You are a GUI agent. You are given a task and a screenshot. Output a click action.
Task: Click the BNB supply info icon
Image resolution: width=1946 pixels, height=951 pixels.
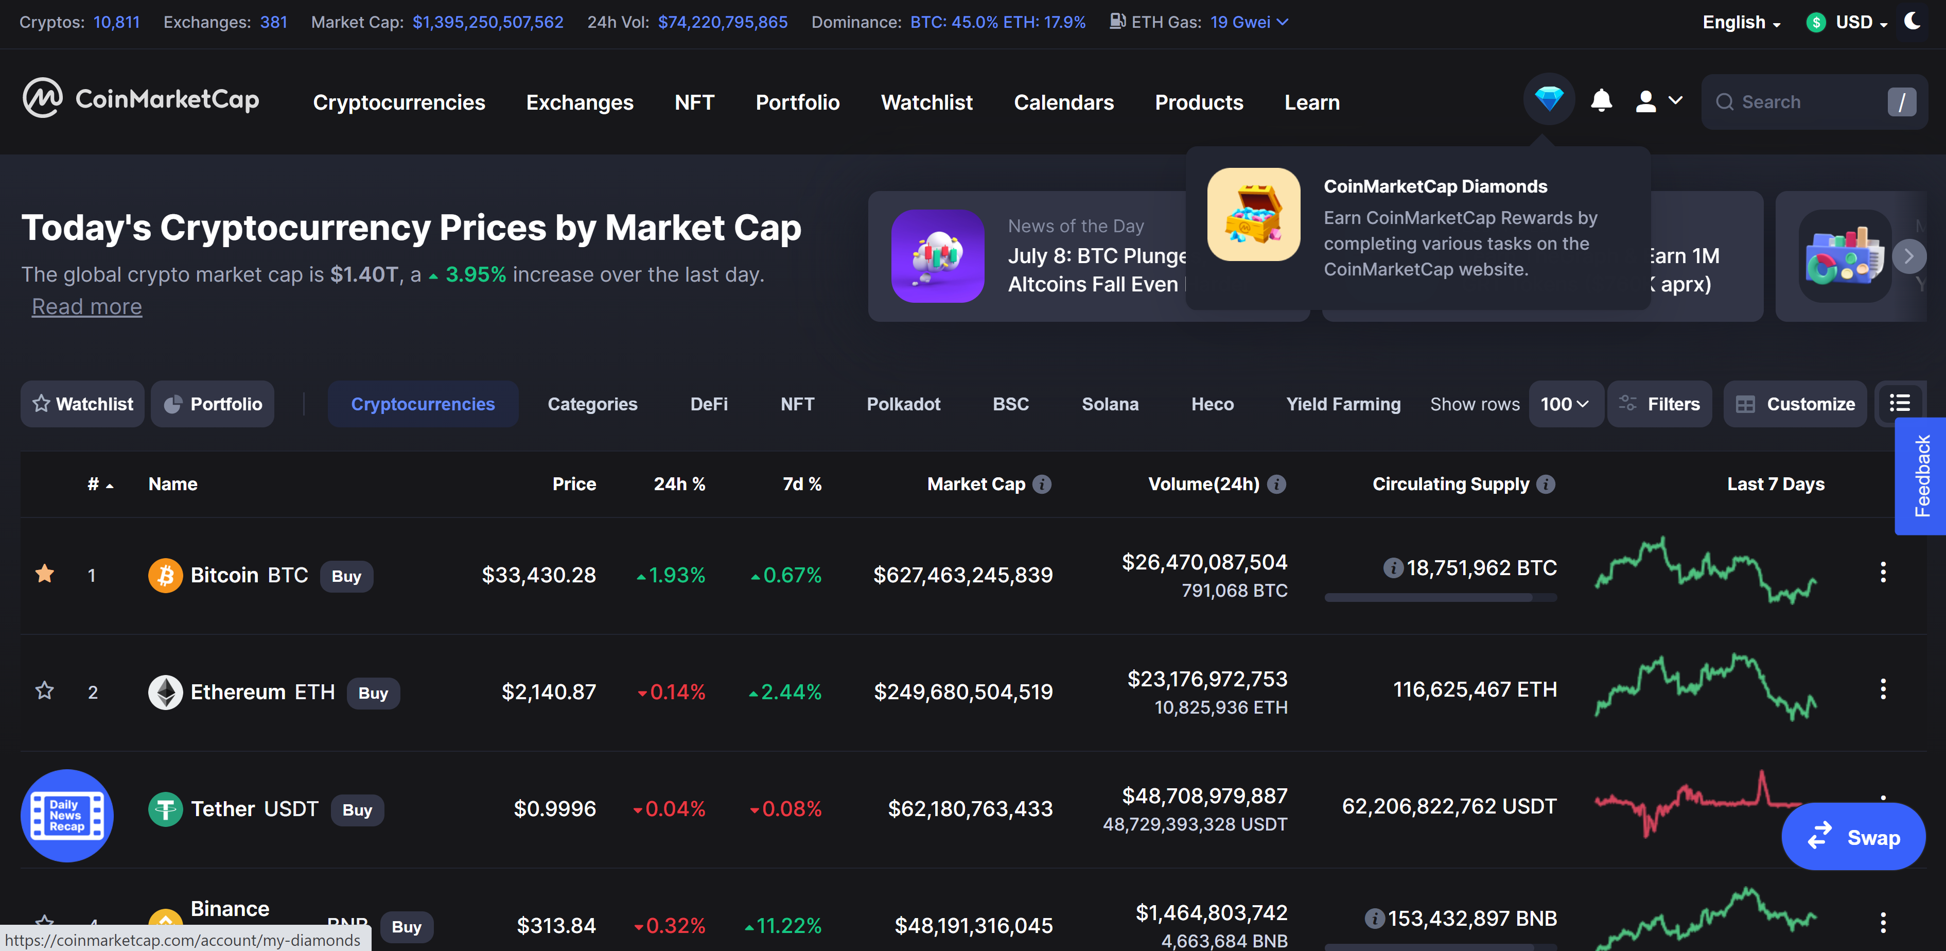click(x=1375, y=919)
